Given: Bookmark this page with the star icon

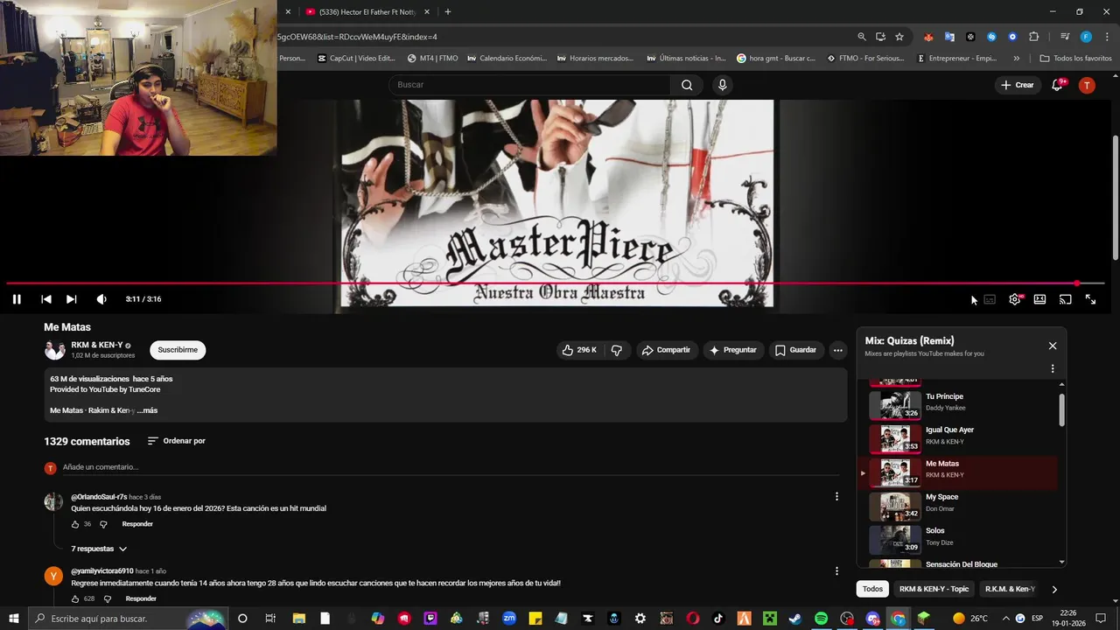Looking at the screenshot, I should [899, 37].
